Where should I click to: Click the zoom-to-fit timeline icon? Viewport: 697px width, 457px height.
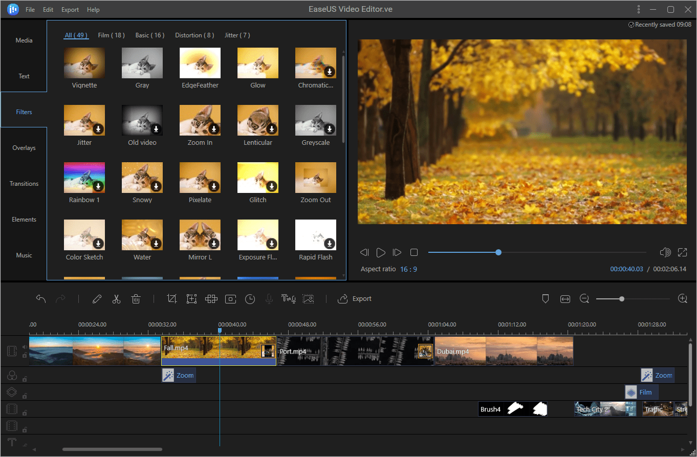tap(565, 299)
